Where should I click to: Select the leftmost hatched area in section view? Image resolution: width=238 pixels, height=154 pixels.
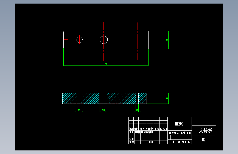70,98
